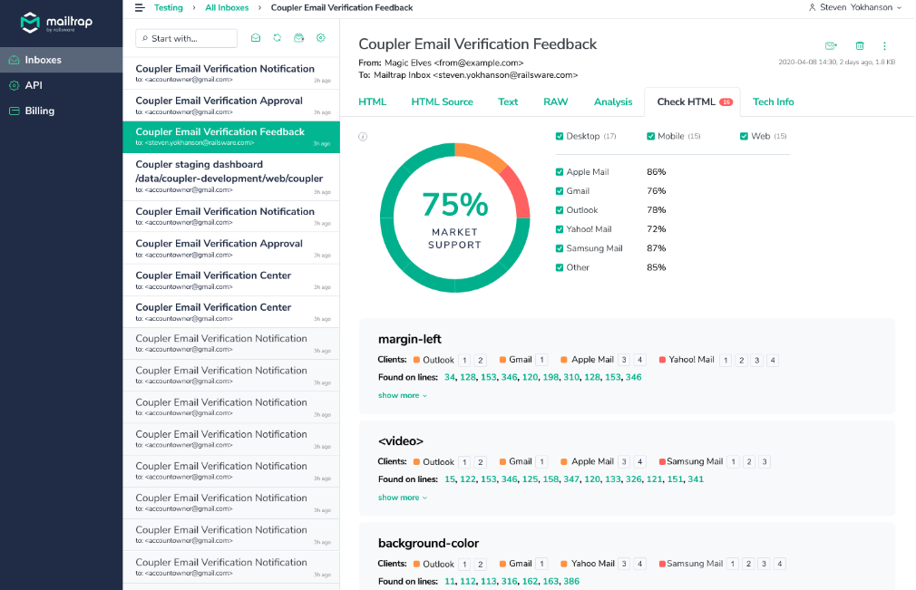Open the Tech Info tab
916x590 pixels.
click(x=773, y=102)
